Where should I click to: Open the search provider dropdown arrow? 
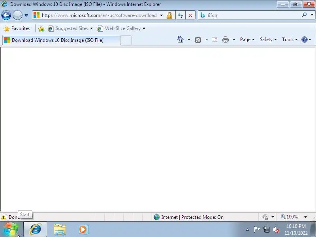[312, 15]
